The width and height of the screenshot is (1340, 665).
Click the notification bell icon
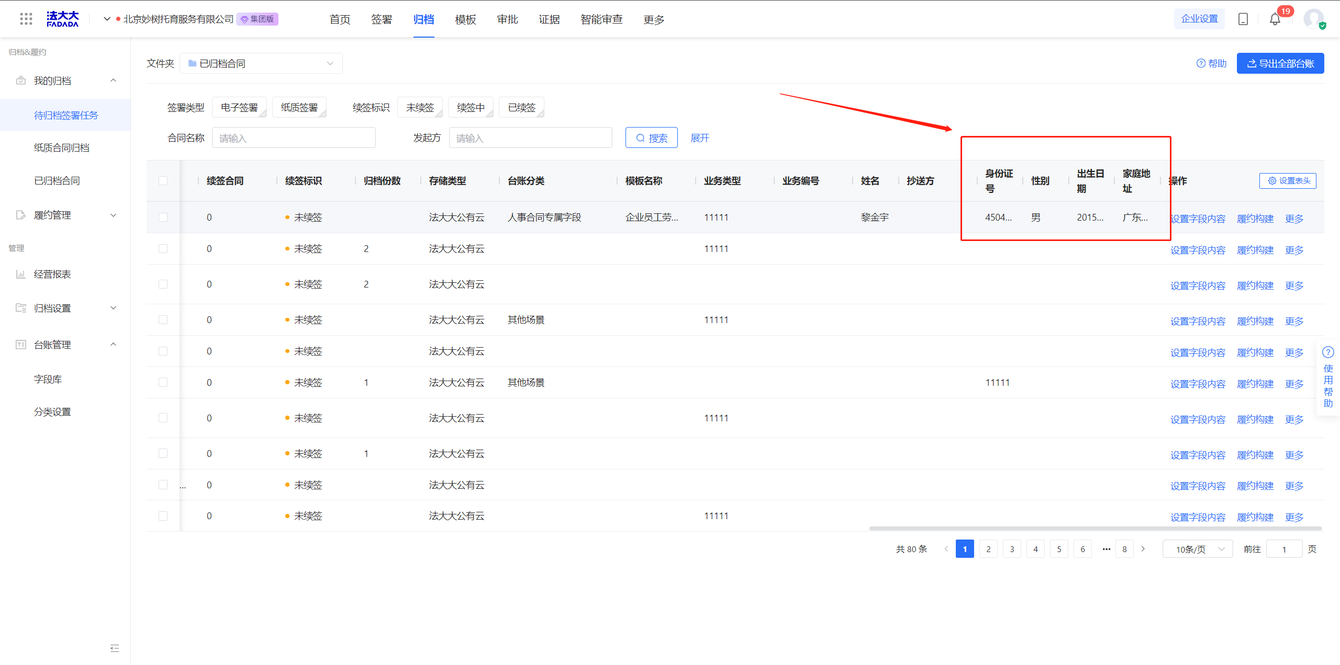[x=1275, y=19]
